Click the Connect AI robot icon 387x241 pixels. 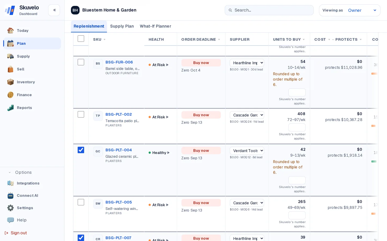[10, 195]
